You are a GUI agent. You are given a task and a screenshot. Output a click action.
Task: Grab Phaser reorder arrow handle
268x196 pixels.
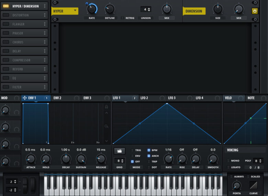[45, 33]
